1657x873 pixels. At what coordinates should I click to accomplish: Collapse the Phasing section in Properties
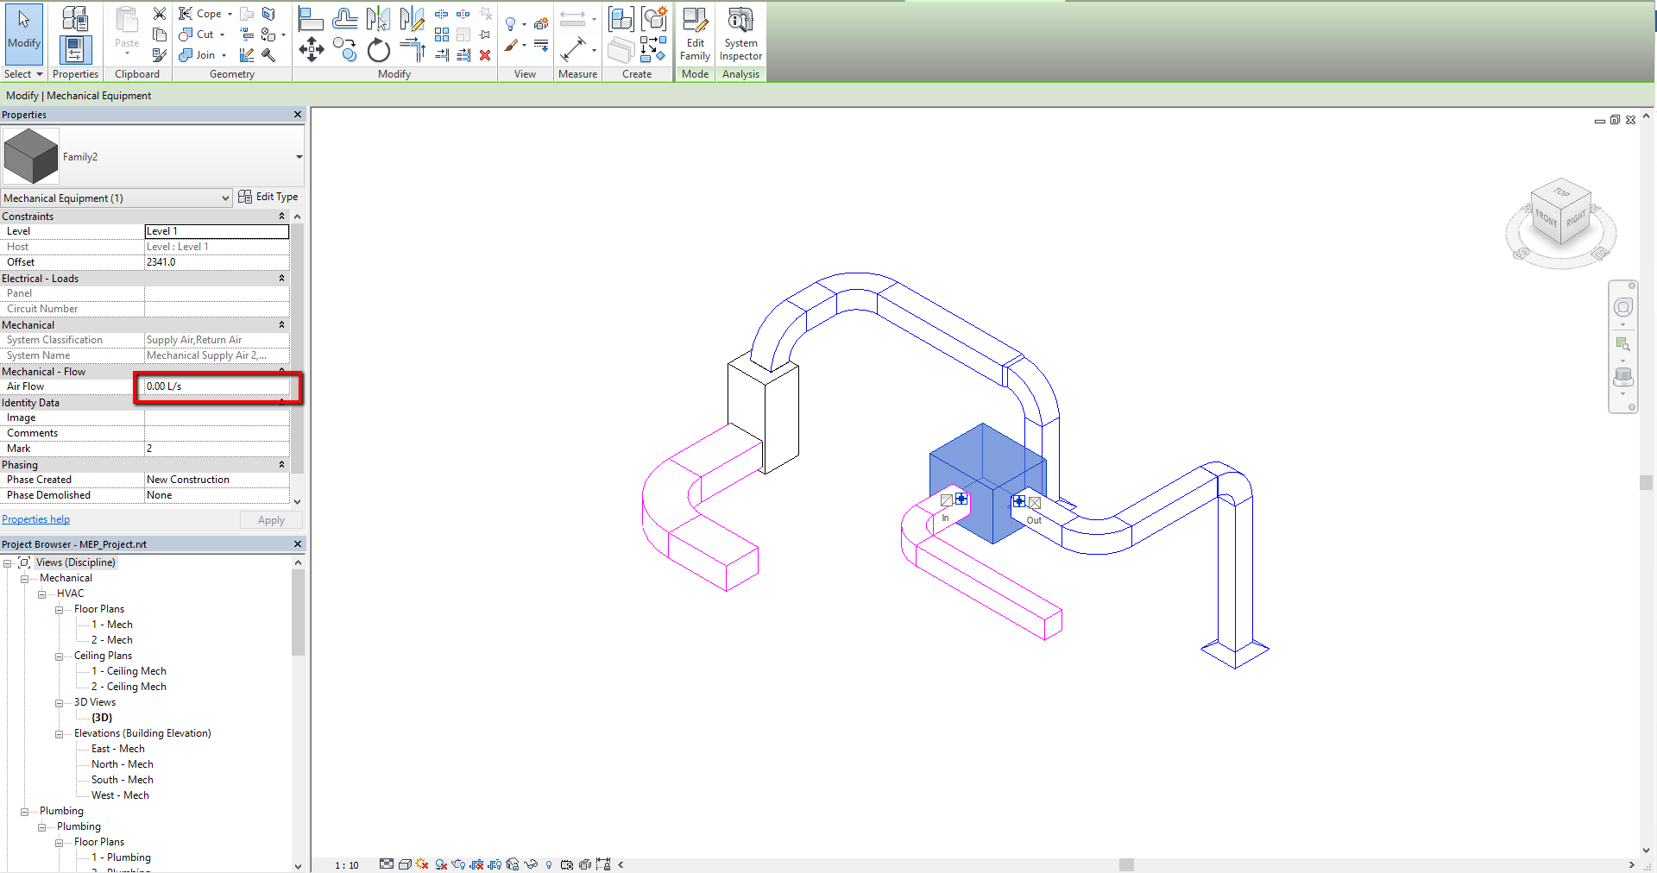pos(281,464)
